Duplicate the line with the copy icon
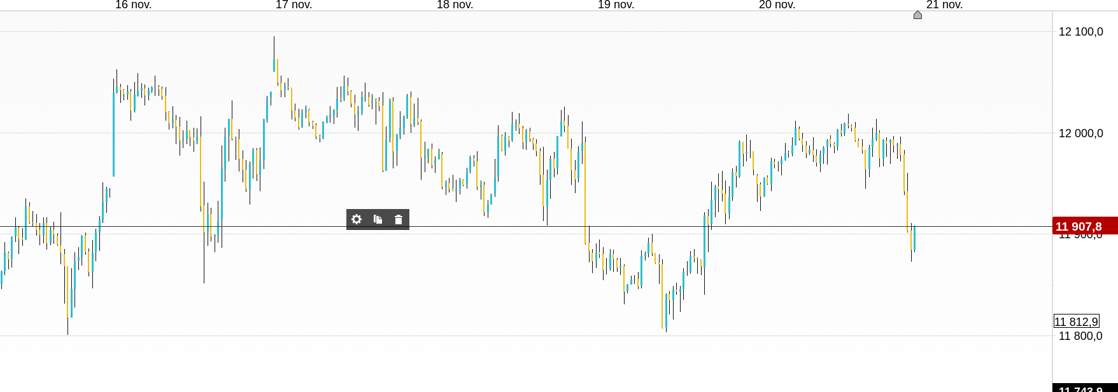1118x392 pixels. [378, 219]
